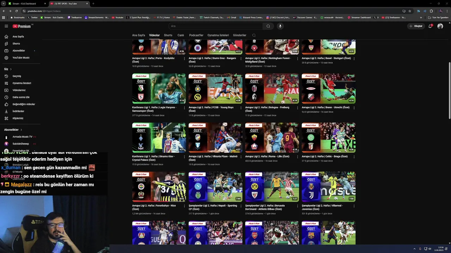The width and height of the screenshot is (451, 253).
Task: Select the Videolar channel tab
Action: click(154, 35)
